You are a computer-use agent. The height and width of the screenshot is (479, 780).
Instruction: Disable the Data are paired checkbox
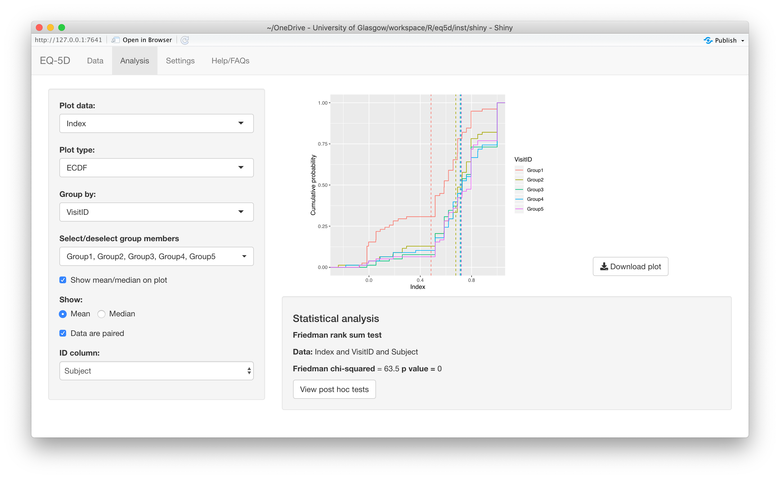(x=63, y=333)
